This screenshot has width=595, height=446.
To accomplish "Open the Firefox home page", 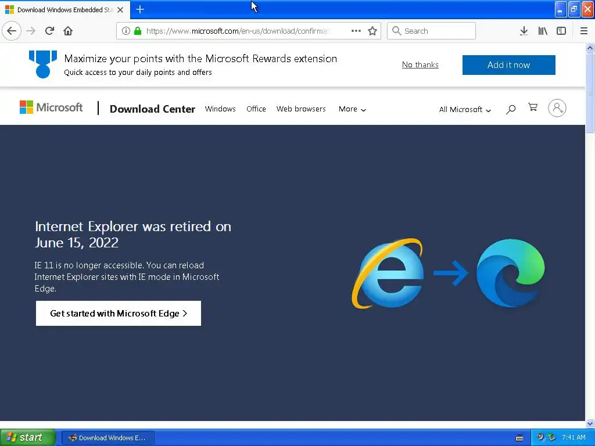I will pyautogui.click(x=68, y=31).
